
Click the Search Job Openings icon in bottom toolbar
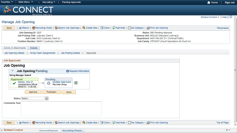[56, 123]
